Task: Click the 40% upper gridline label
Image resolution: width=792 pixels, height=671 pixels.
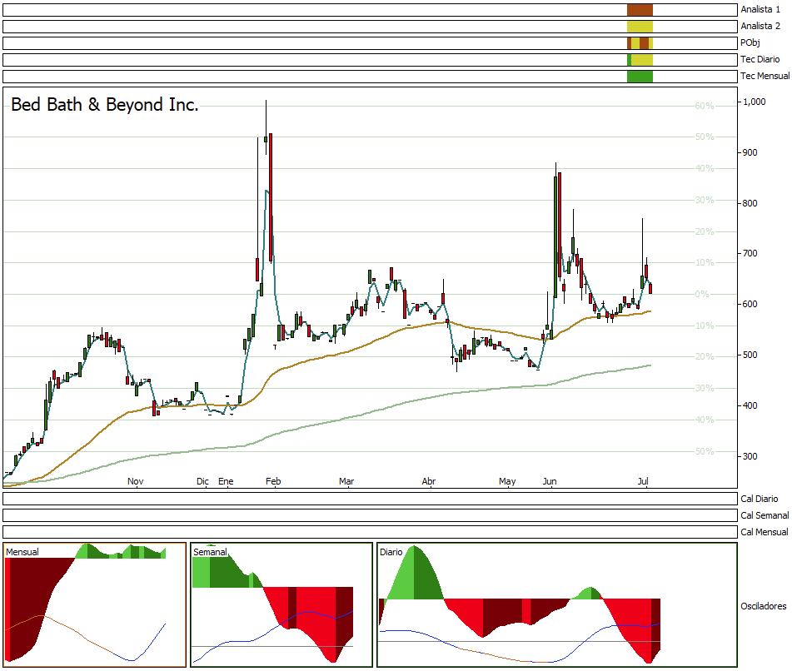Action: [x=705, y=169]
